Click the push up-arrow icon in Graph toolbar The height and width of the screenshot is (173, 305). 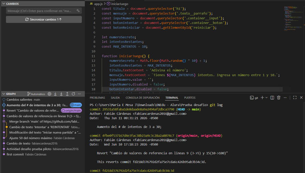click(x=67, y=94)
